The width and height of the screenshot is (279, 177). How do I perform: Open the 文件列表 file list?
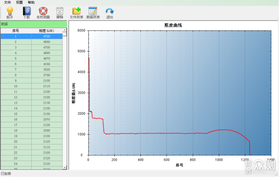[76, 13]
